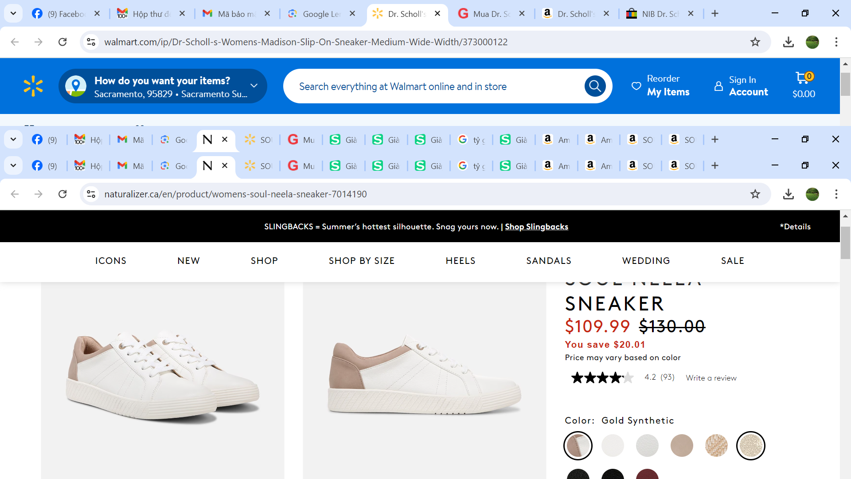Expand the tab search dropdown in the Naturalizer window

[x=13, y=165]
